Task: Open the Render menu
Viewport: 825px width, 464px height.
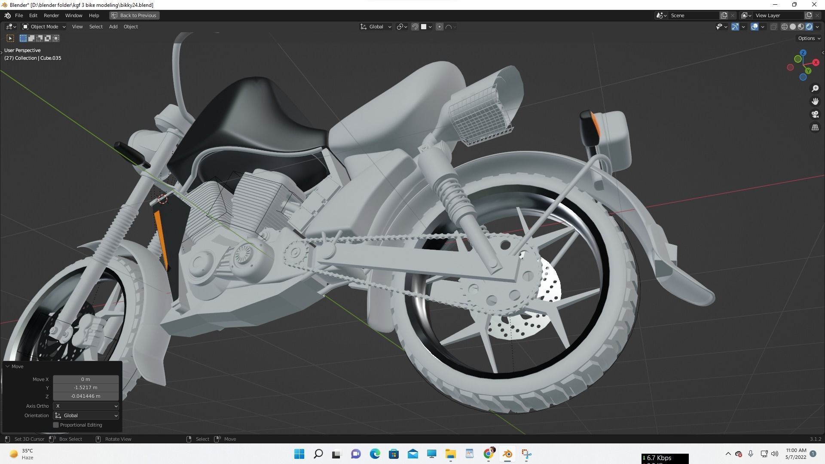Action: pos(51,15)
